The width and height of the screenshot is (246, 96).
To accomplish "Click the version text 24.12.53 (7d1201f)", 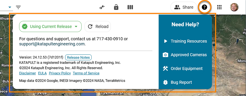I will pos(48,57).
